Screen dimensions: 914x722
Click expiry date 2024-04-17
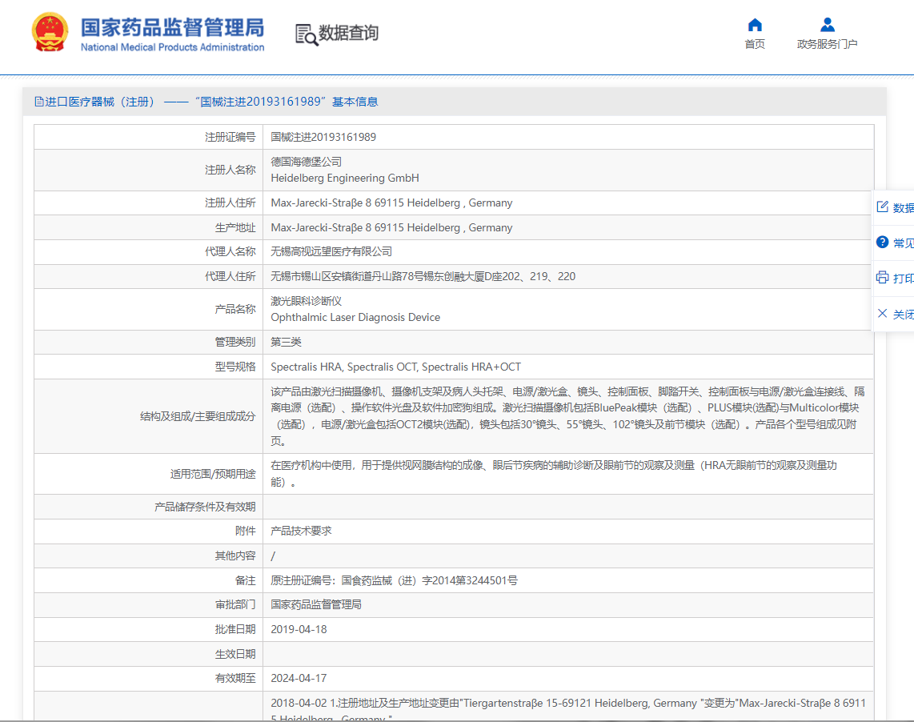(x=299, y=678)
